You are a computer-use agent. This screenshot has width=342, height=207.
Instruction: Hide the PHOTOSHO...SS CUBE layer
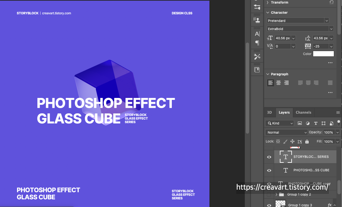[269, 170]
